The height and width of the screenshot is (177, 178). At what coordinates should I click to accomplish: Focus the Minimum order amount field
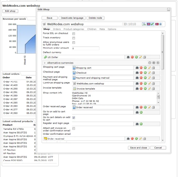point(86,48)
